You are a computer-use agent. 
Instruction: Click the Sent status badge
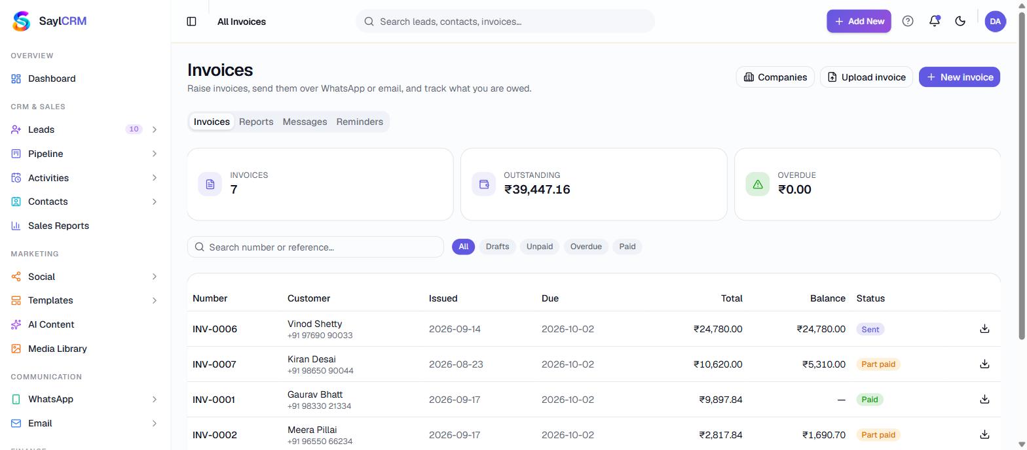[x=870, y=329]
